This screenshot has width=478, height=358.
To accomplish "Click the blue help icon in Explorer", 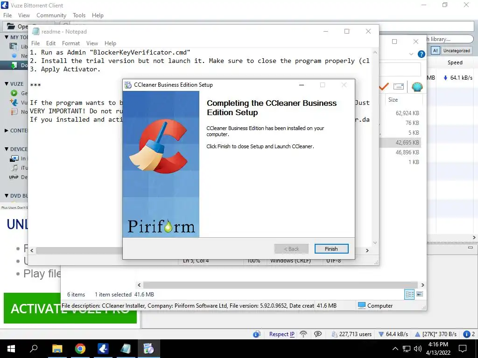I will [x=422, y=54].
